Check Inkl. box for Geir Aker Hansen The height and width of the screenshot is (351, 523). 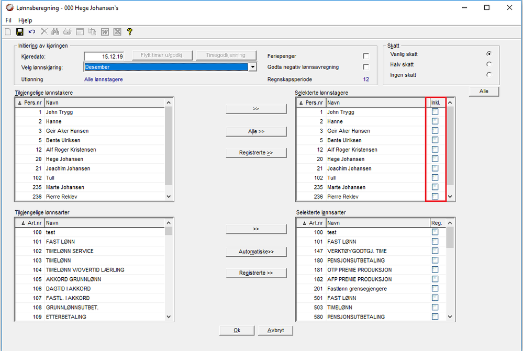tap(435, 131)
